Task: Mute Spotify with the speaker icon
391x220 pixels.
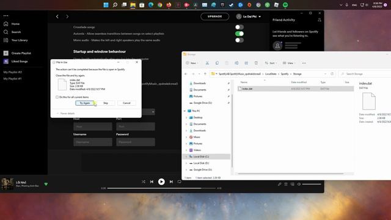Action: pos(299,185)
